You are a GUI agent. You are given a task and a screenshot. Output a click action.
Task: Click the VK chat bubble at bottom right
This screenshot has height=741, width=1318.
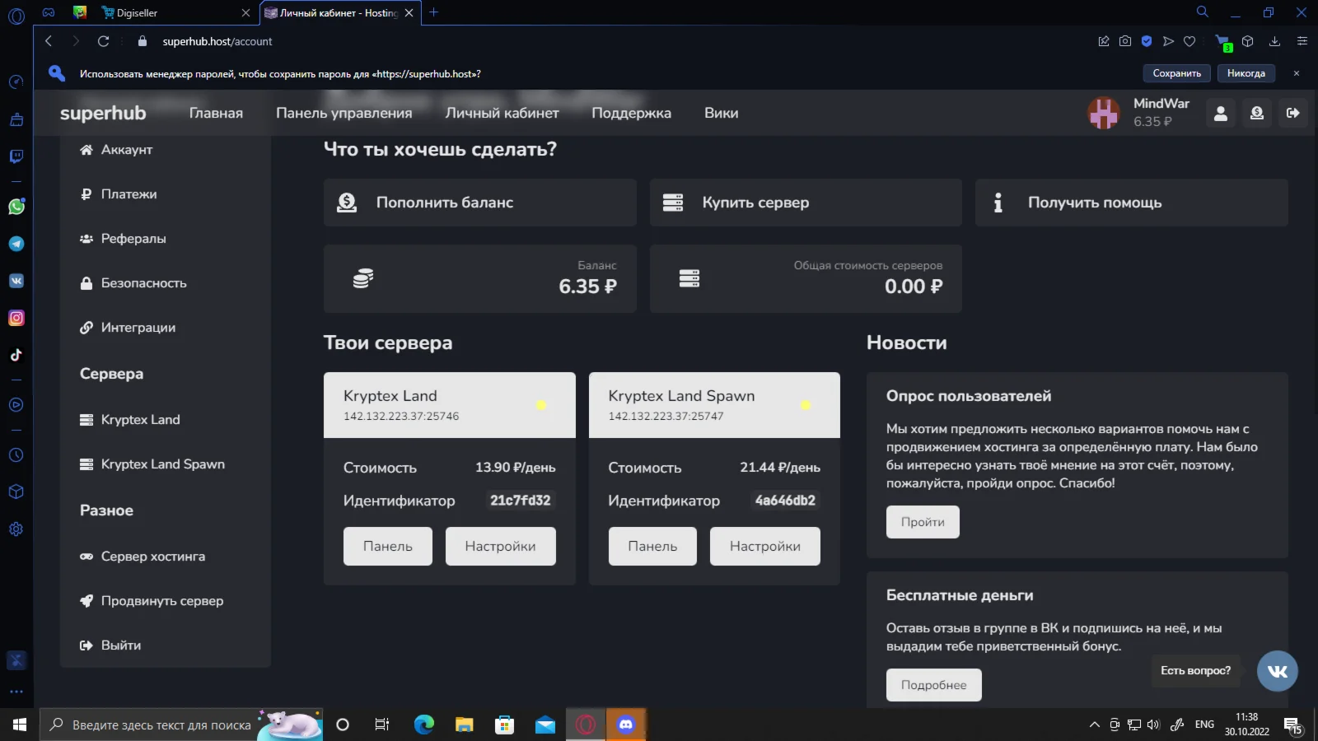[1278, 671]
